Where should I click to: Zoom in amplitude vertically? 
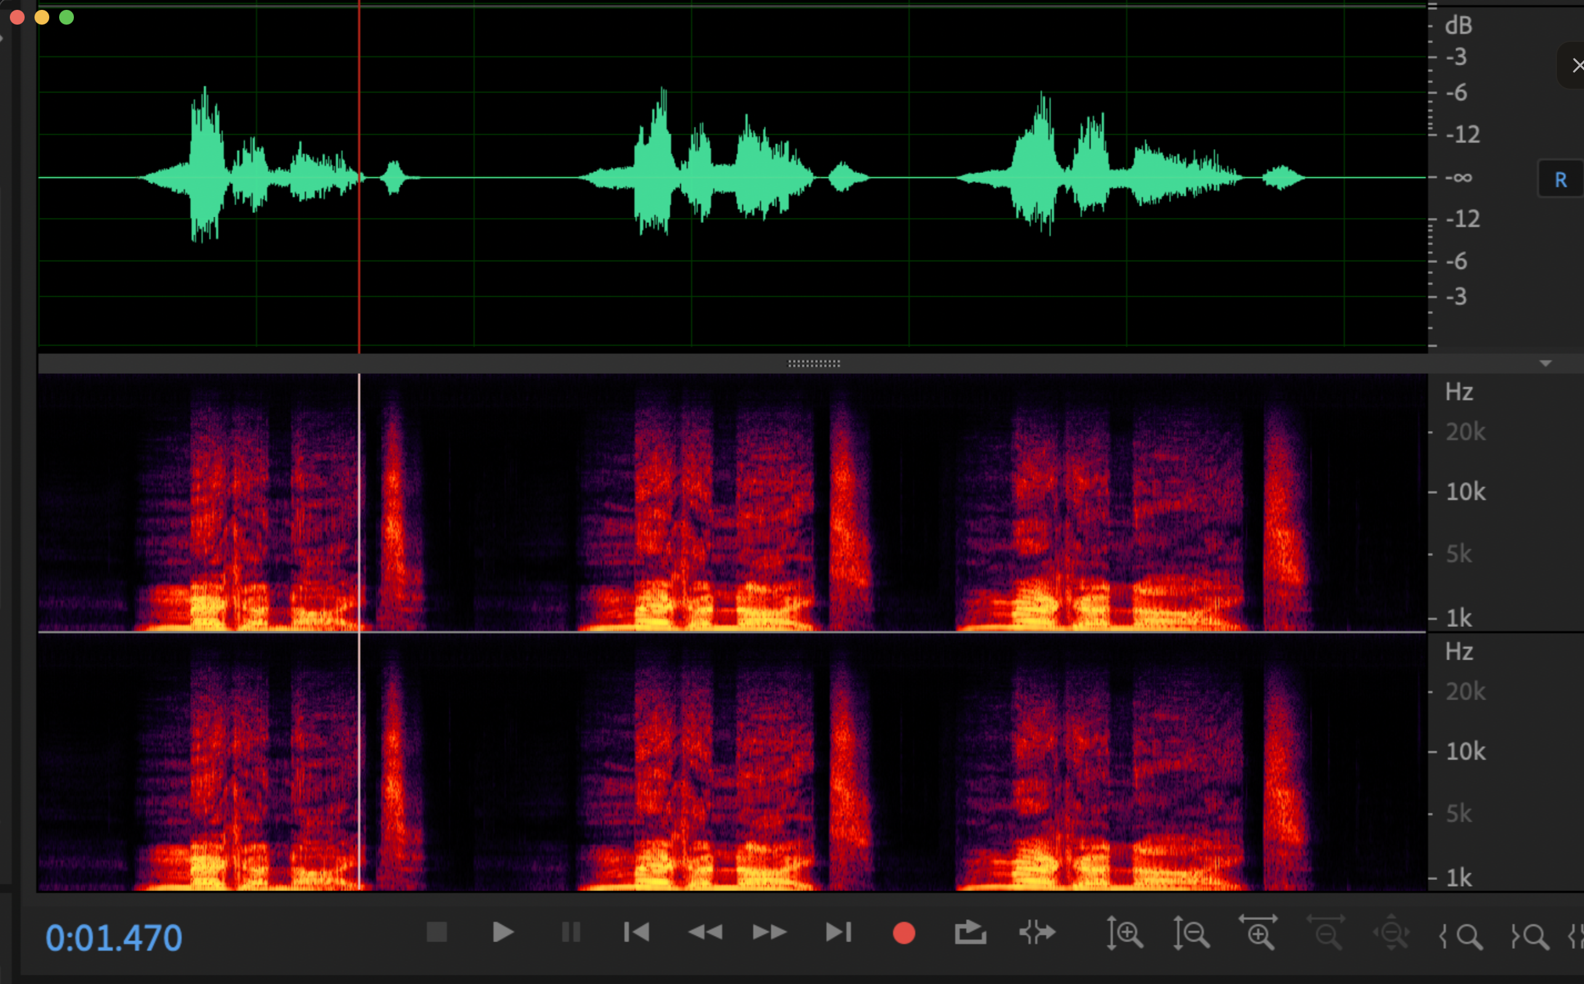click(1125, 933)
